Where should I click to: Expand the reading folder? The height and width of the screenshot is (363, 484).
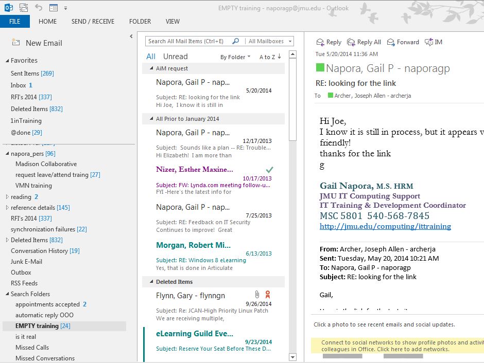pyautogui.click(x=7, y=196)
